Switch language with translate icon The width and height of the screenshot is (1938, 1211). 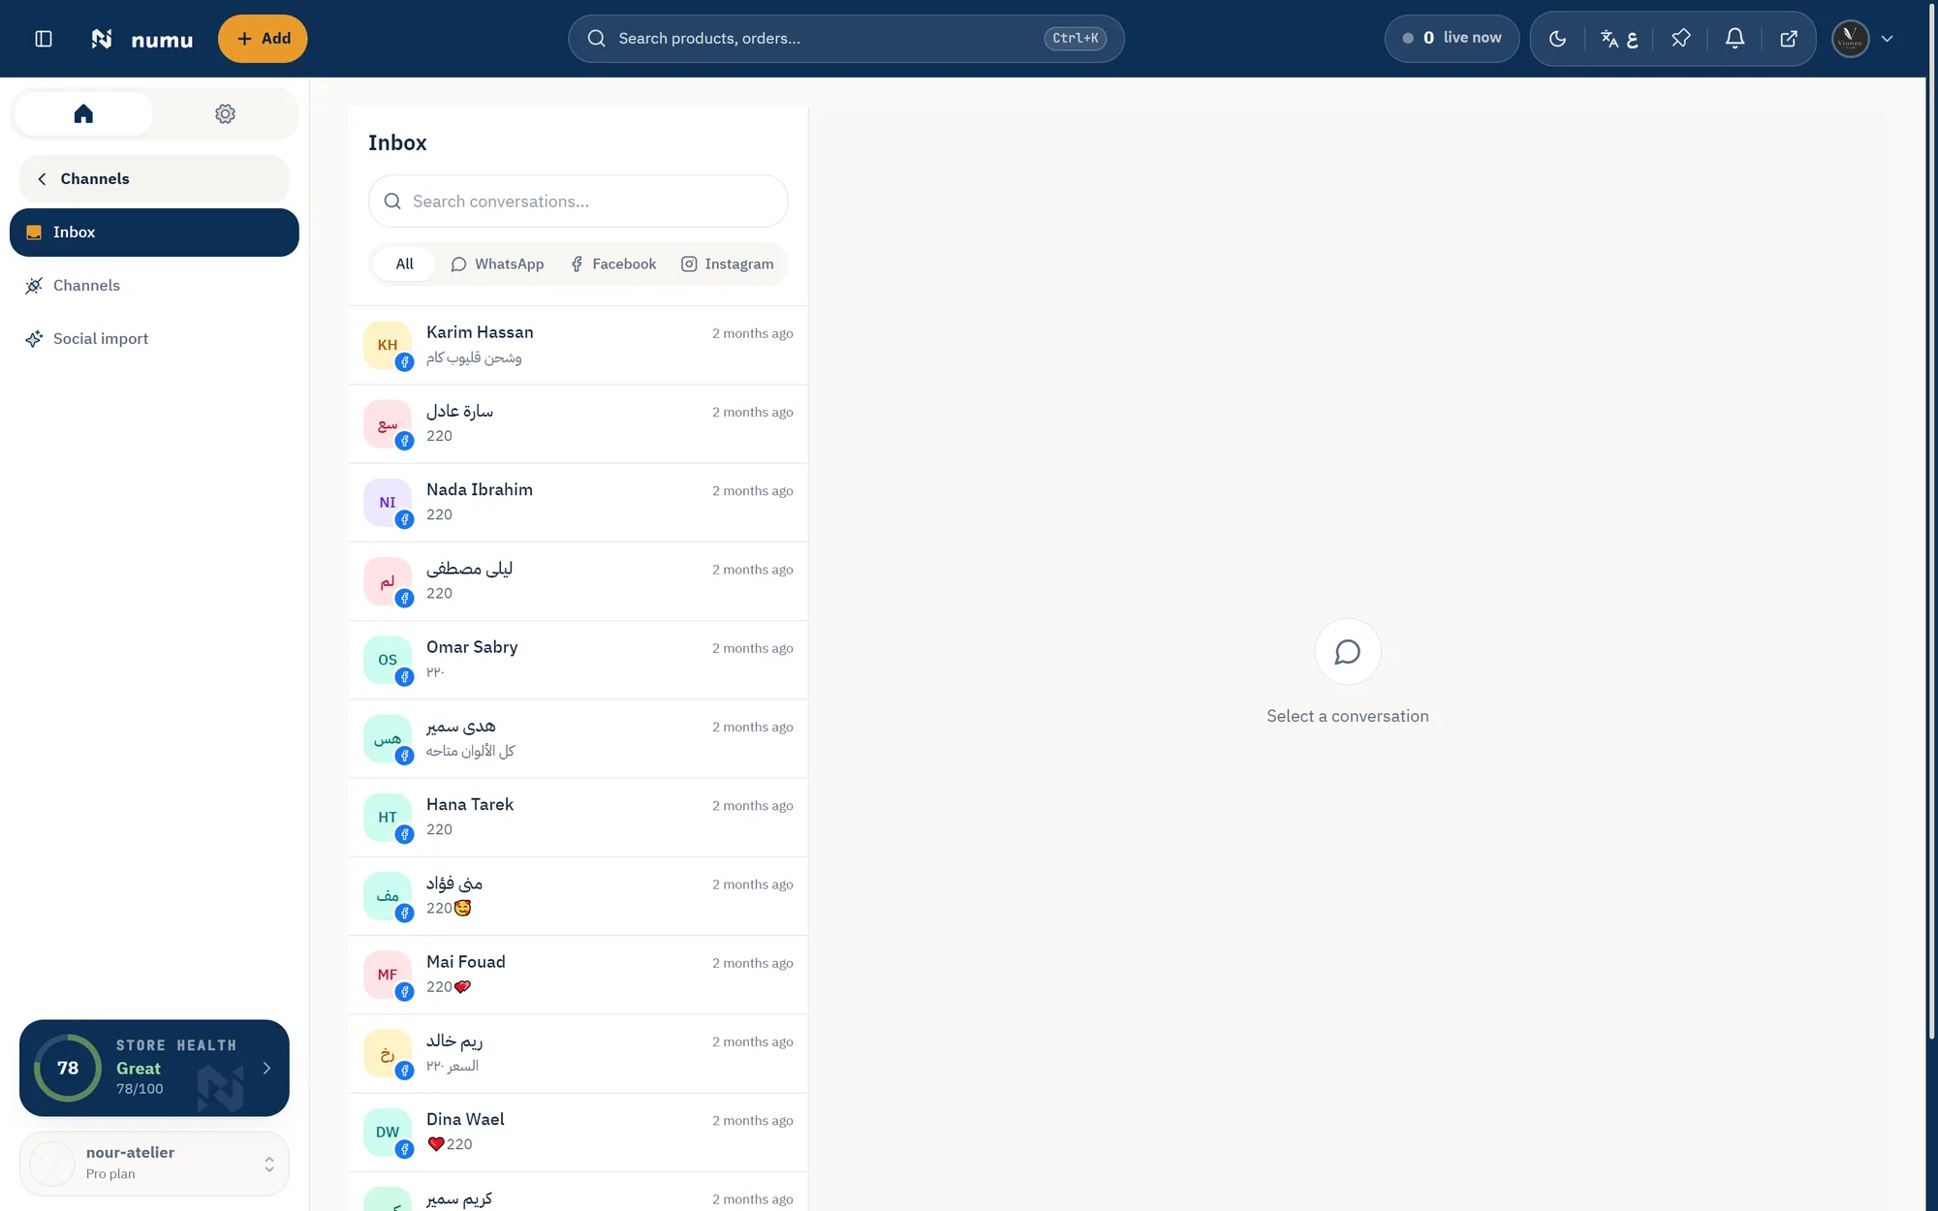(1619, 39)
